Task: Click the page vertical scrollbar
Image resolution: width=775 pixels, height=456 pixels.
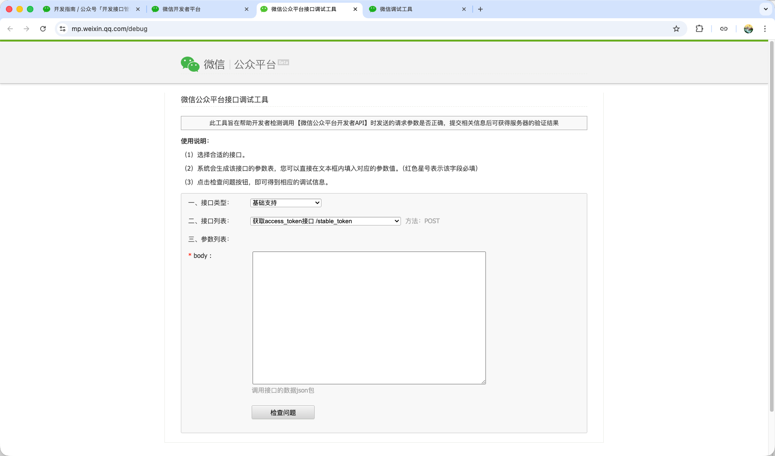Action: tap(772, 226)
